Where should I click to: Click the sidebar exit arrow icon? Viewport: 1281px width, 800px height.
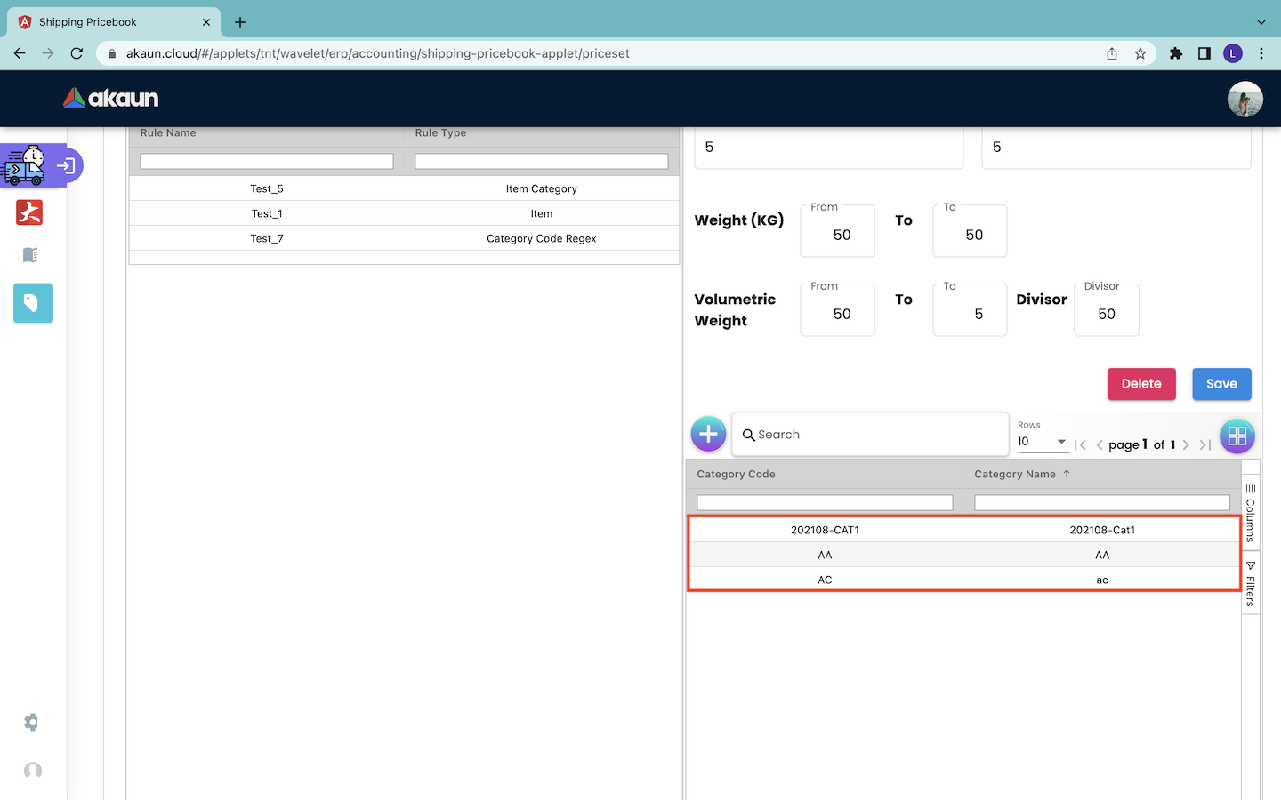66,166
